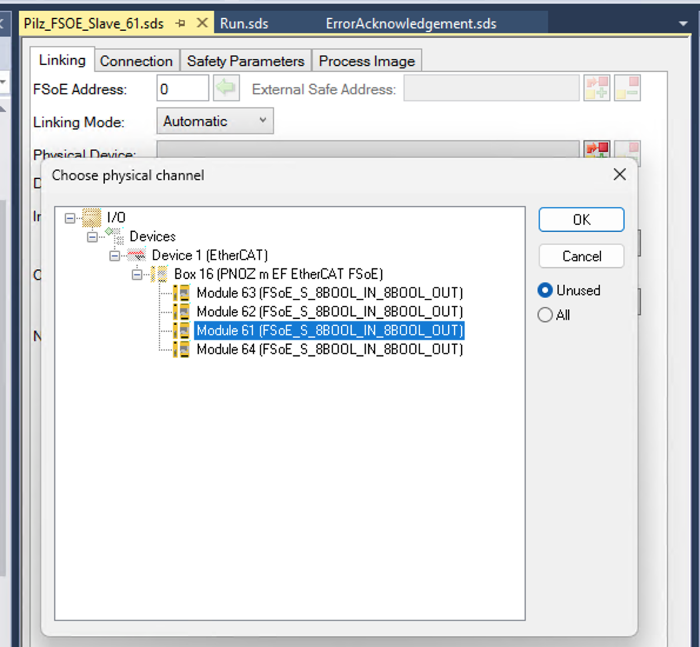Click the Physical Device field
Viewport: 700px width, 647px height.
coord(368,149)
